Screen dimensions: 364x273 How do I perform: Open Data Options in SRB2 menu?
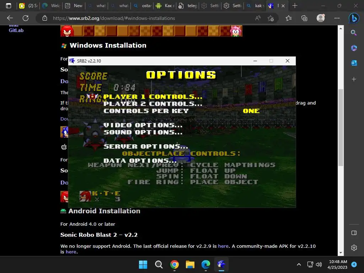[x=140, y=161]
